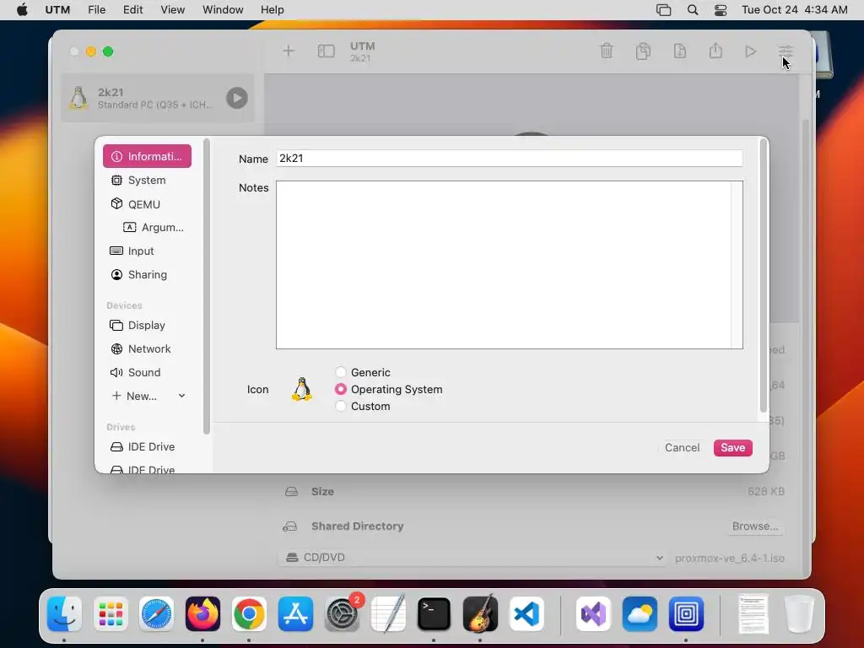Image resolution: width=864 pixels, height=648 pixels.
Task: Click the edit VM settings sliders icon
Action: click(x=786, y=51)
